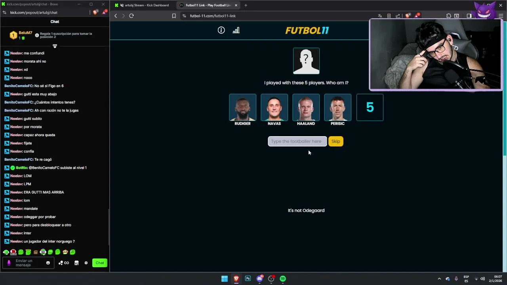Click the hidden player card numbered 5

[370, 107]
